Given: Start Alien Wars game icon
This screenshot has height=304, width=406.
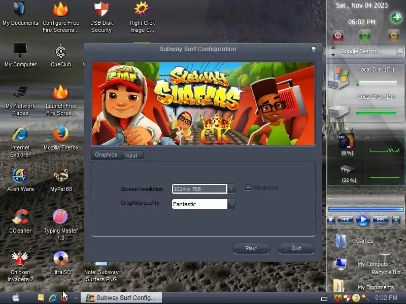Looking at the screenshot, I should tap(20, 180).
